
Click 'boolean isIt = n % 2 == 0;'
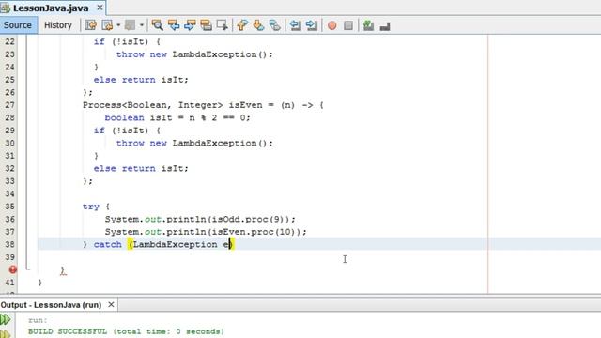[x=177, y=117]
